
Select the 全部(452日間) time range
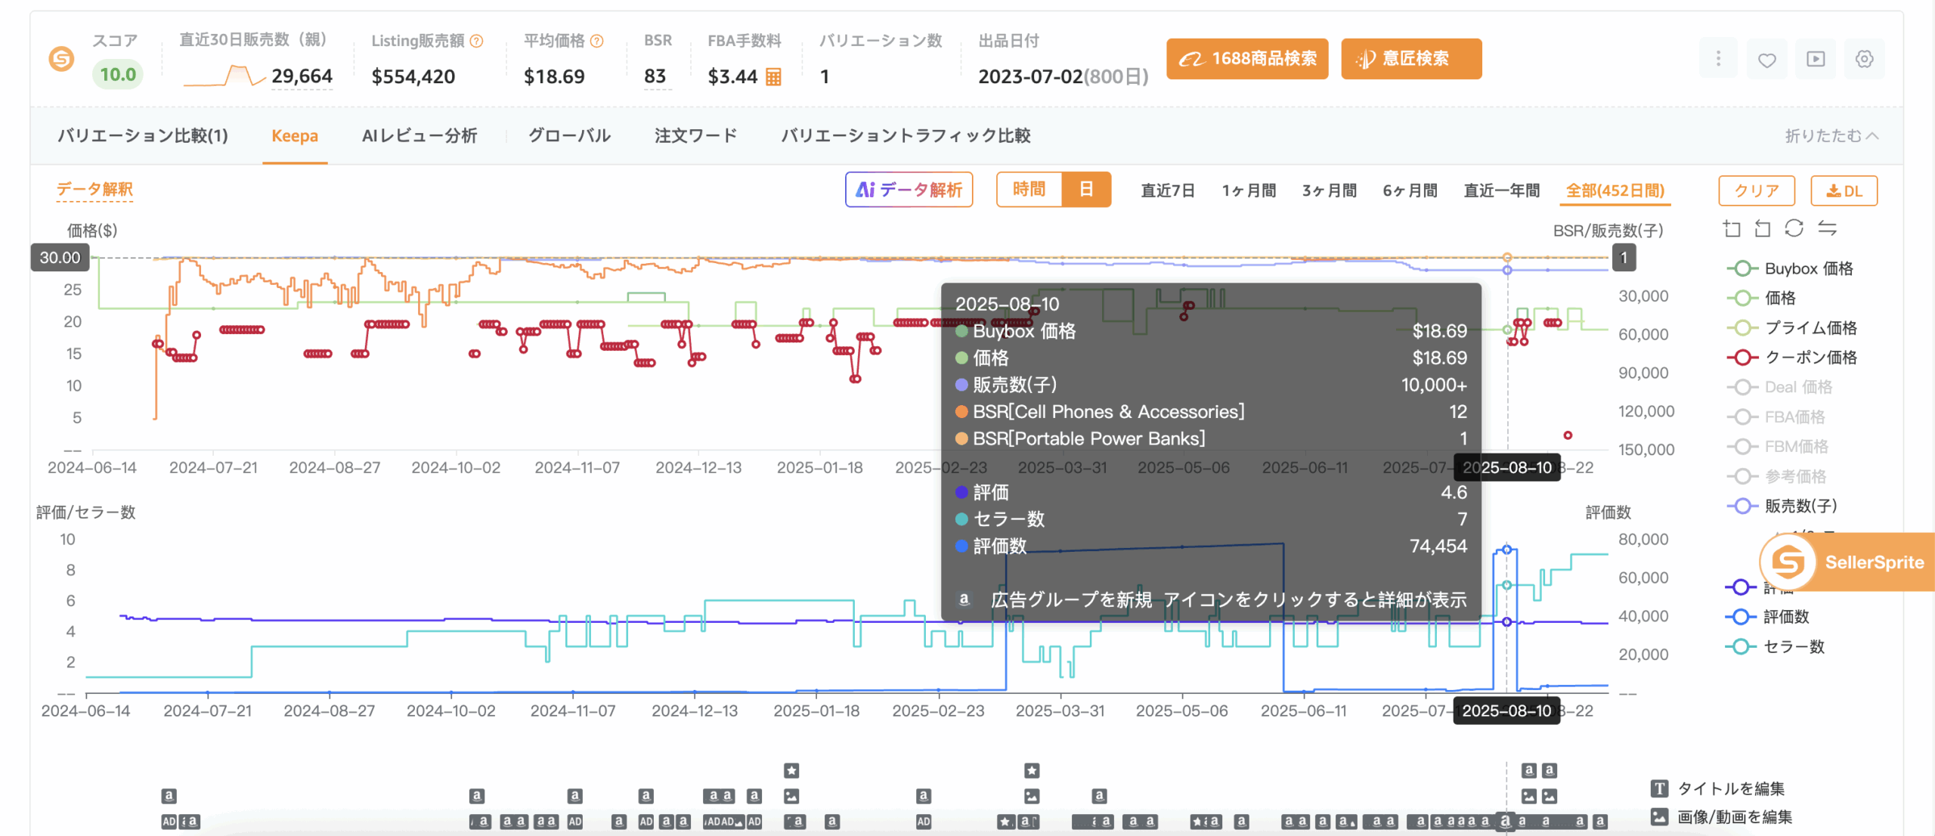[1615, 190]
